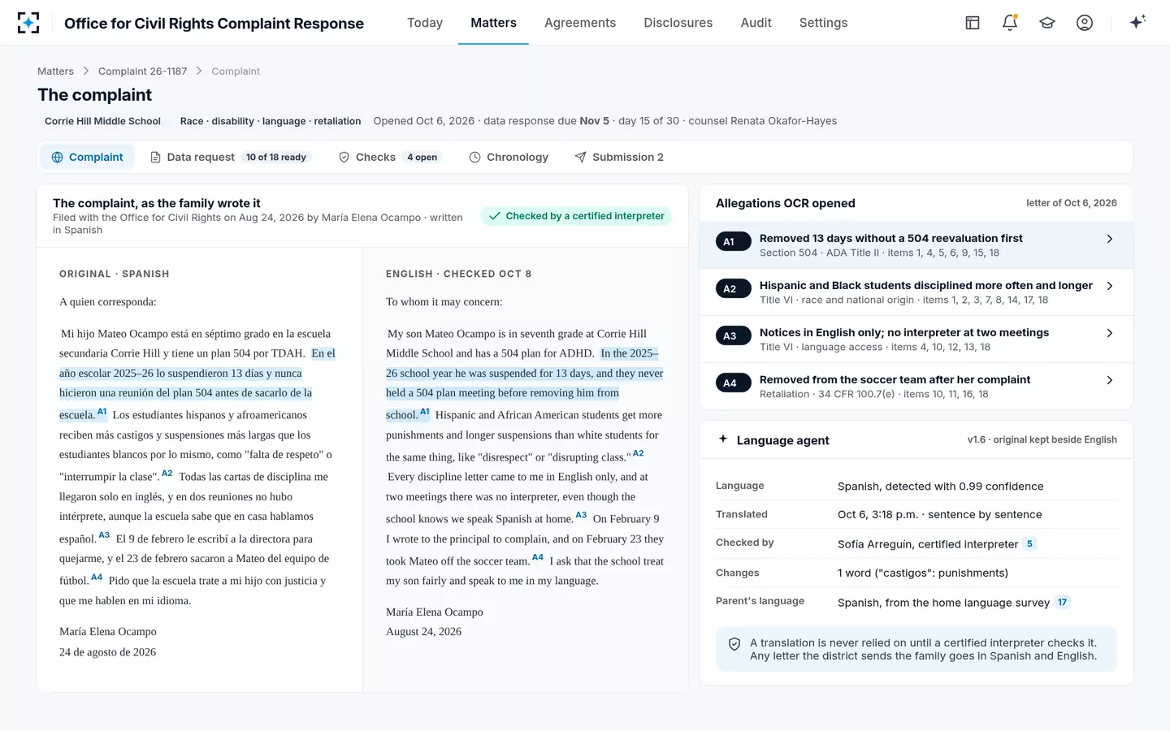Screen dimensions: 1170x731
Task: Open reference 17 beside home language survey
Action: [x=1062, y=603]
